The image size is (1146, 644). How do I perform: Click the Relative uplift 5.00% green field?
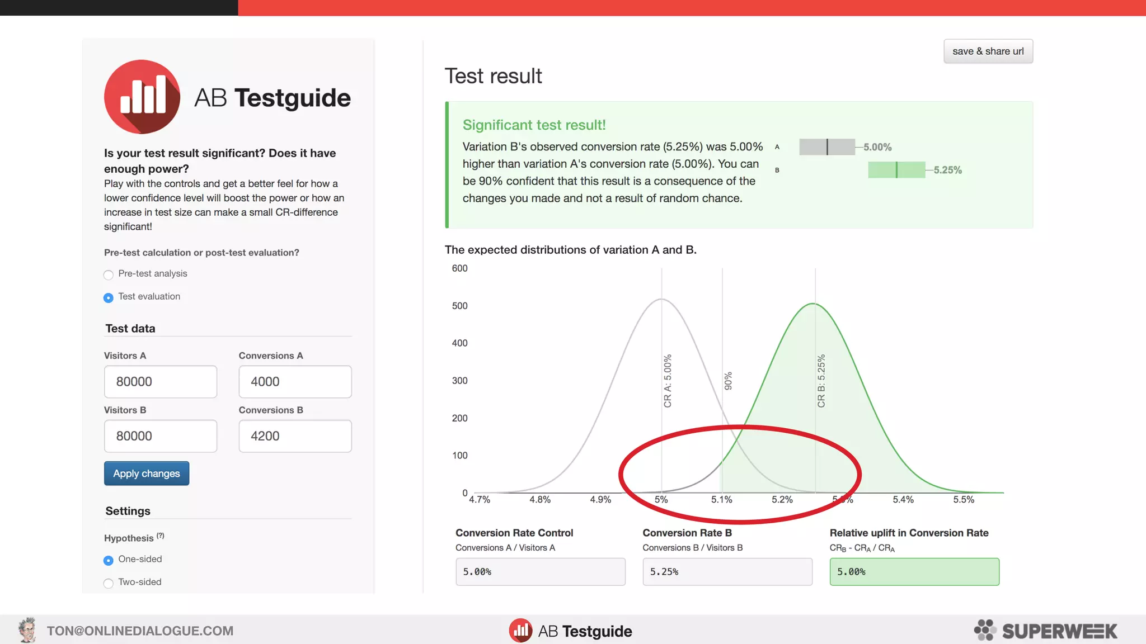[x=914, y=572]
